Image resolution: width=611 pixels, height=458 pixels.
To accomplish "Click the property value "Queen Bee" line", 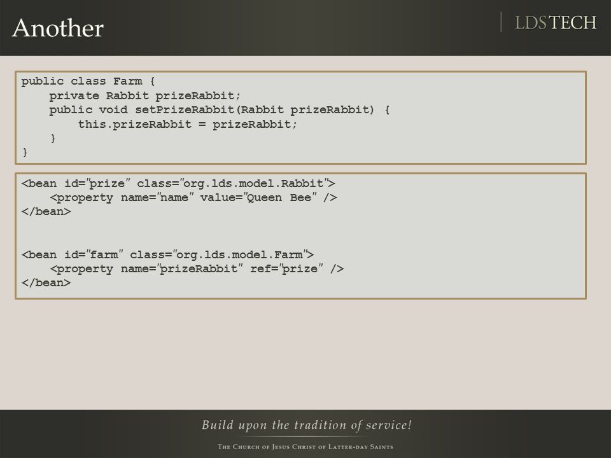I will click(193, 197).
